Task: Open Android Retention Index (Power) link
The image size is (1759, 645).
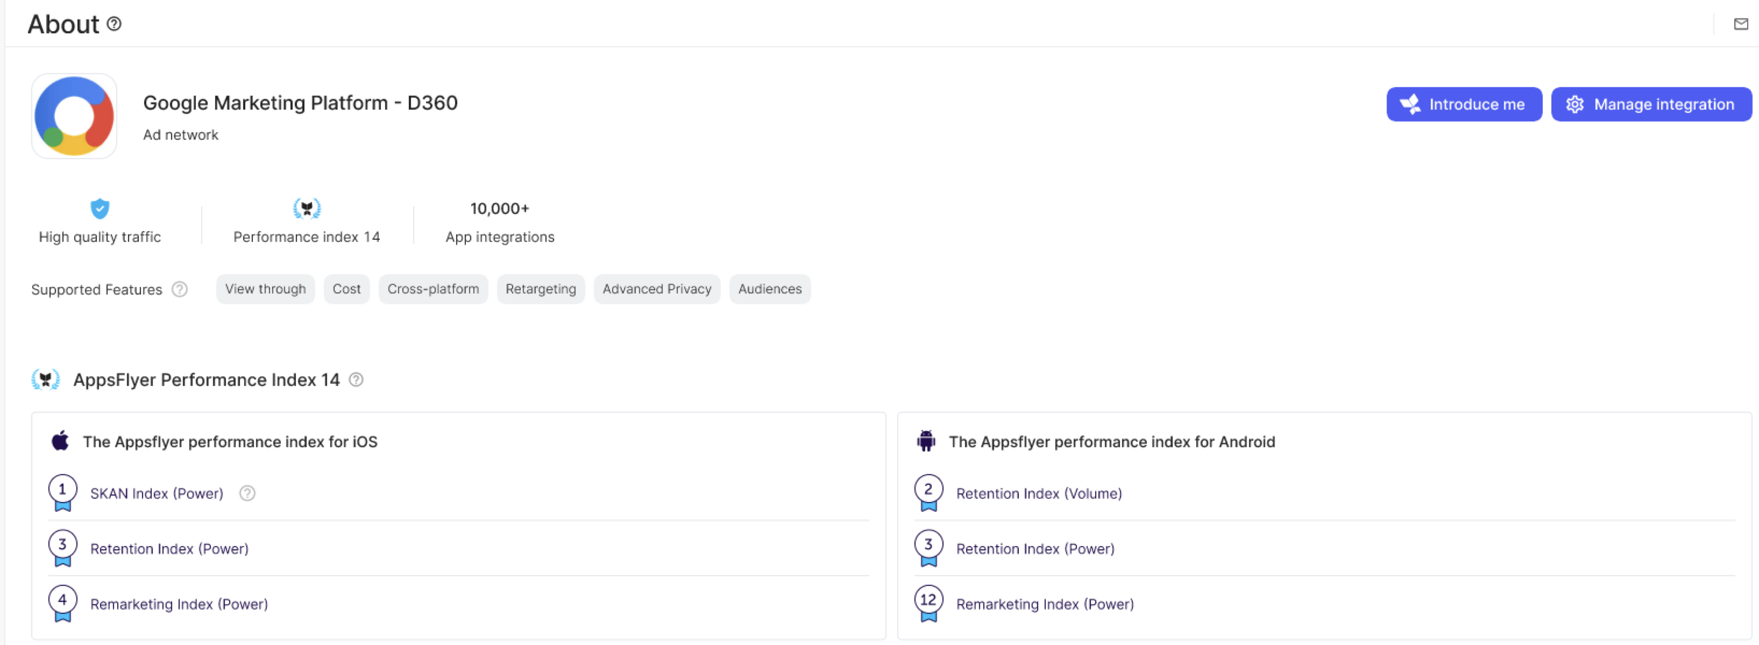Action: click(1035, 549)
